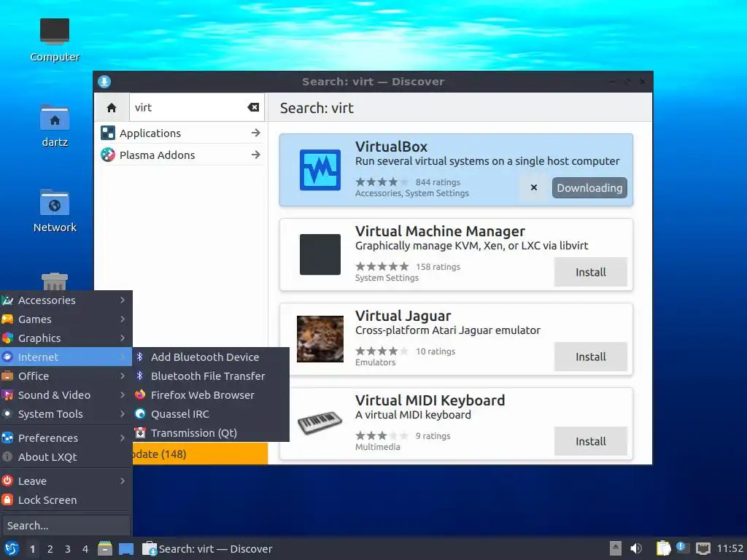
Task: Install Virtual Machine Manager
Action: (590, 272)
